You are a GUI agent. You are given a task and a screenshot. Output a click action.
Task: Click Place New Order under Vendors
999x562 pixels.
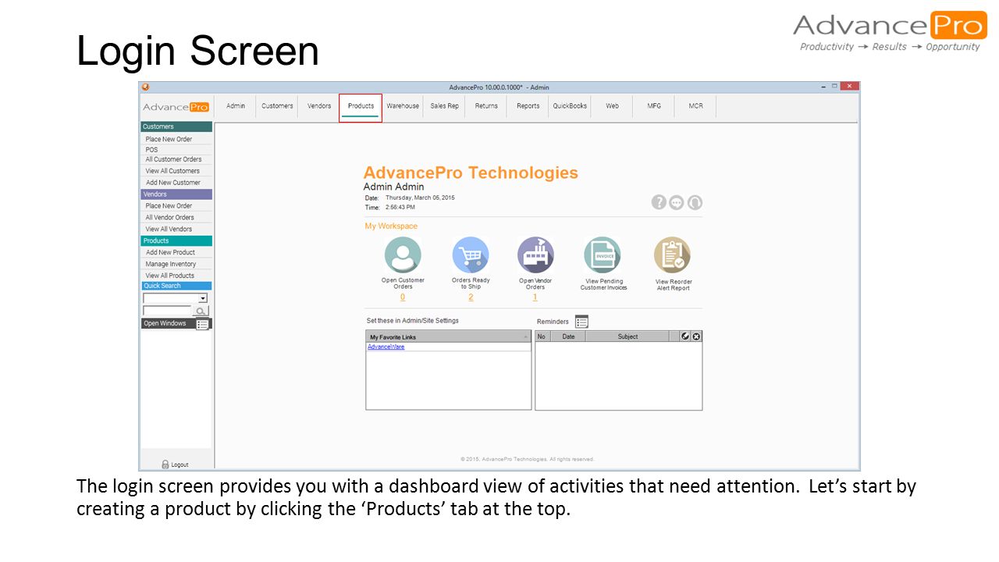[176, 206]
